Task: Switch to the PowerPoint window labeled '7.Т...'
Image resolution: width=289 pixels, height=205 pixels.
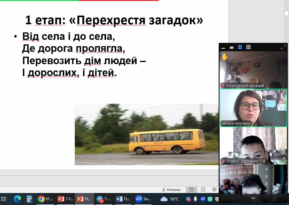Action: (65, 199)
